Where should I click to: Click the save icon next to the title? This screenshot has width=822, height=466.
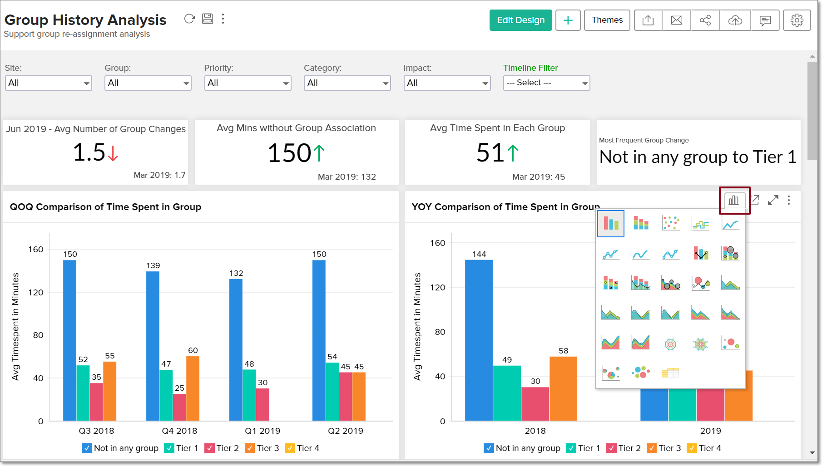(x=207, y=19)
